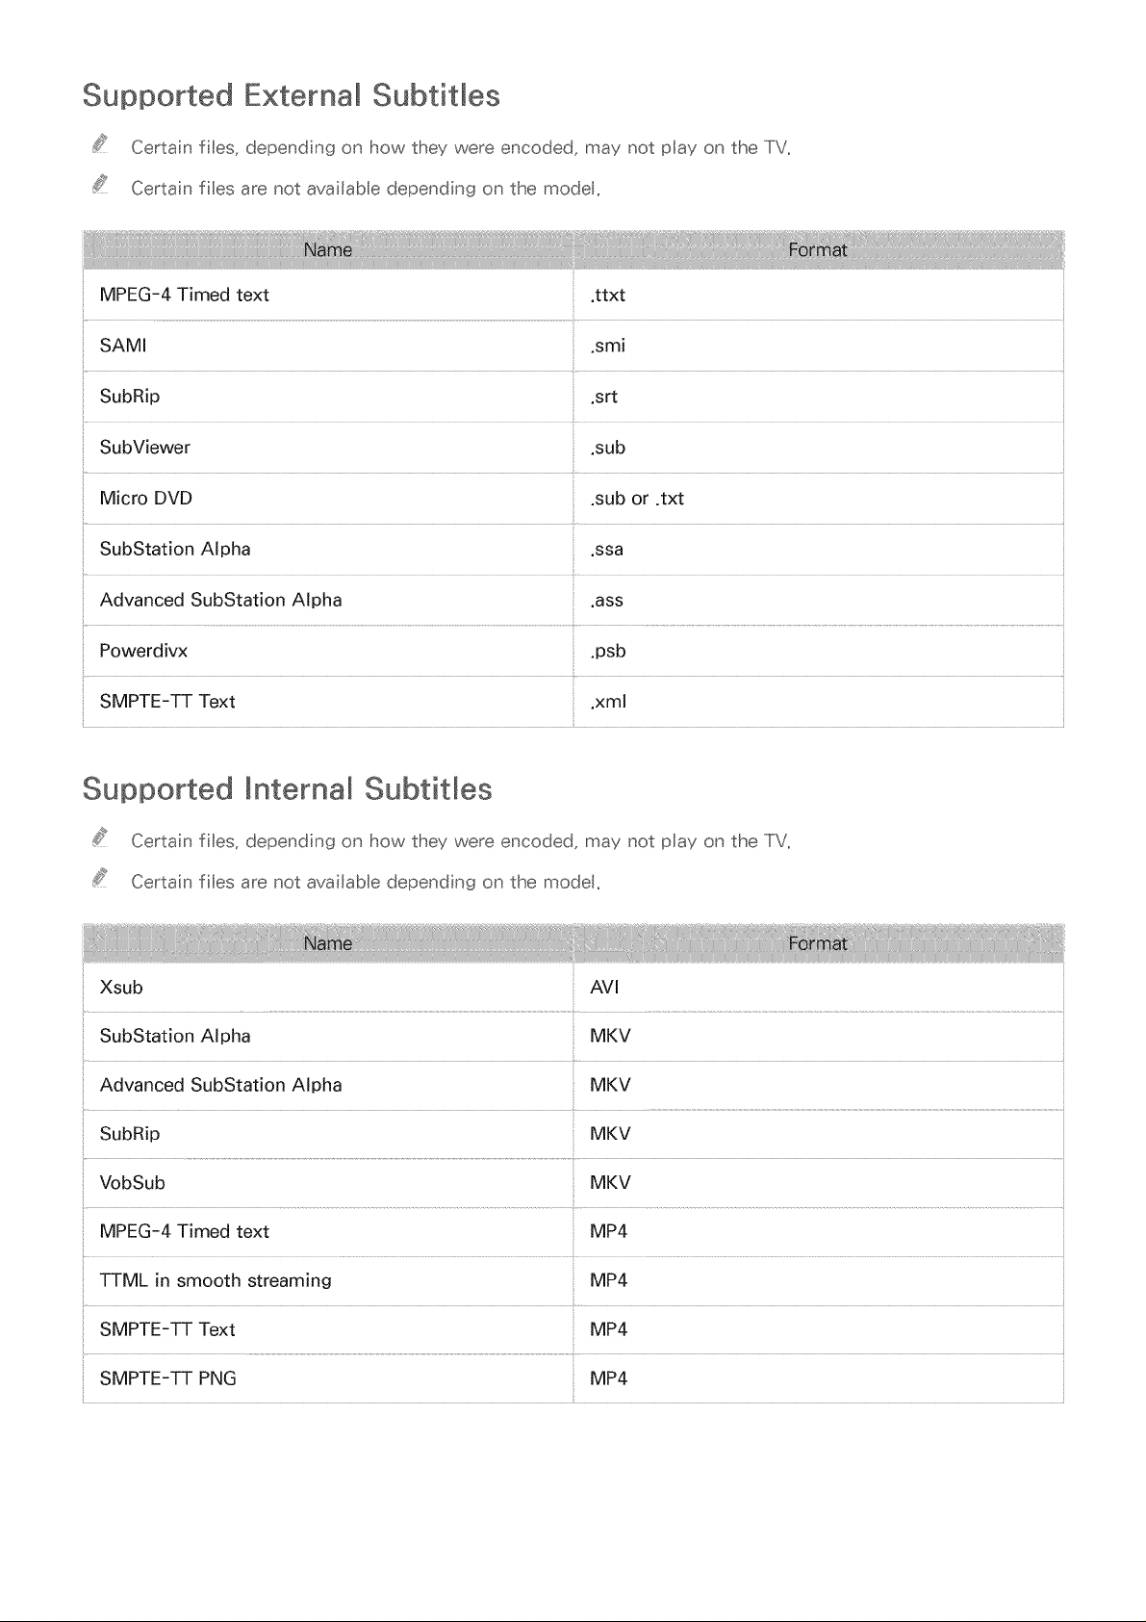Click the pencil icon next to 'Certain files are not available' under External Subtitles

click(x=101, y=185)
